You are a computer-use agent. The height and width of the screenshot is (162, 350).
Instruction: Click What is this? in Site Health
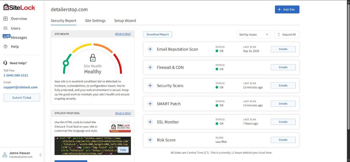tap(123, 34)
